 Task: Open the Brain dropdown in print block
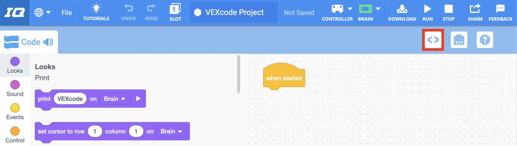(x=115, y=99)
